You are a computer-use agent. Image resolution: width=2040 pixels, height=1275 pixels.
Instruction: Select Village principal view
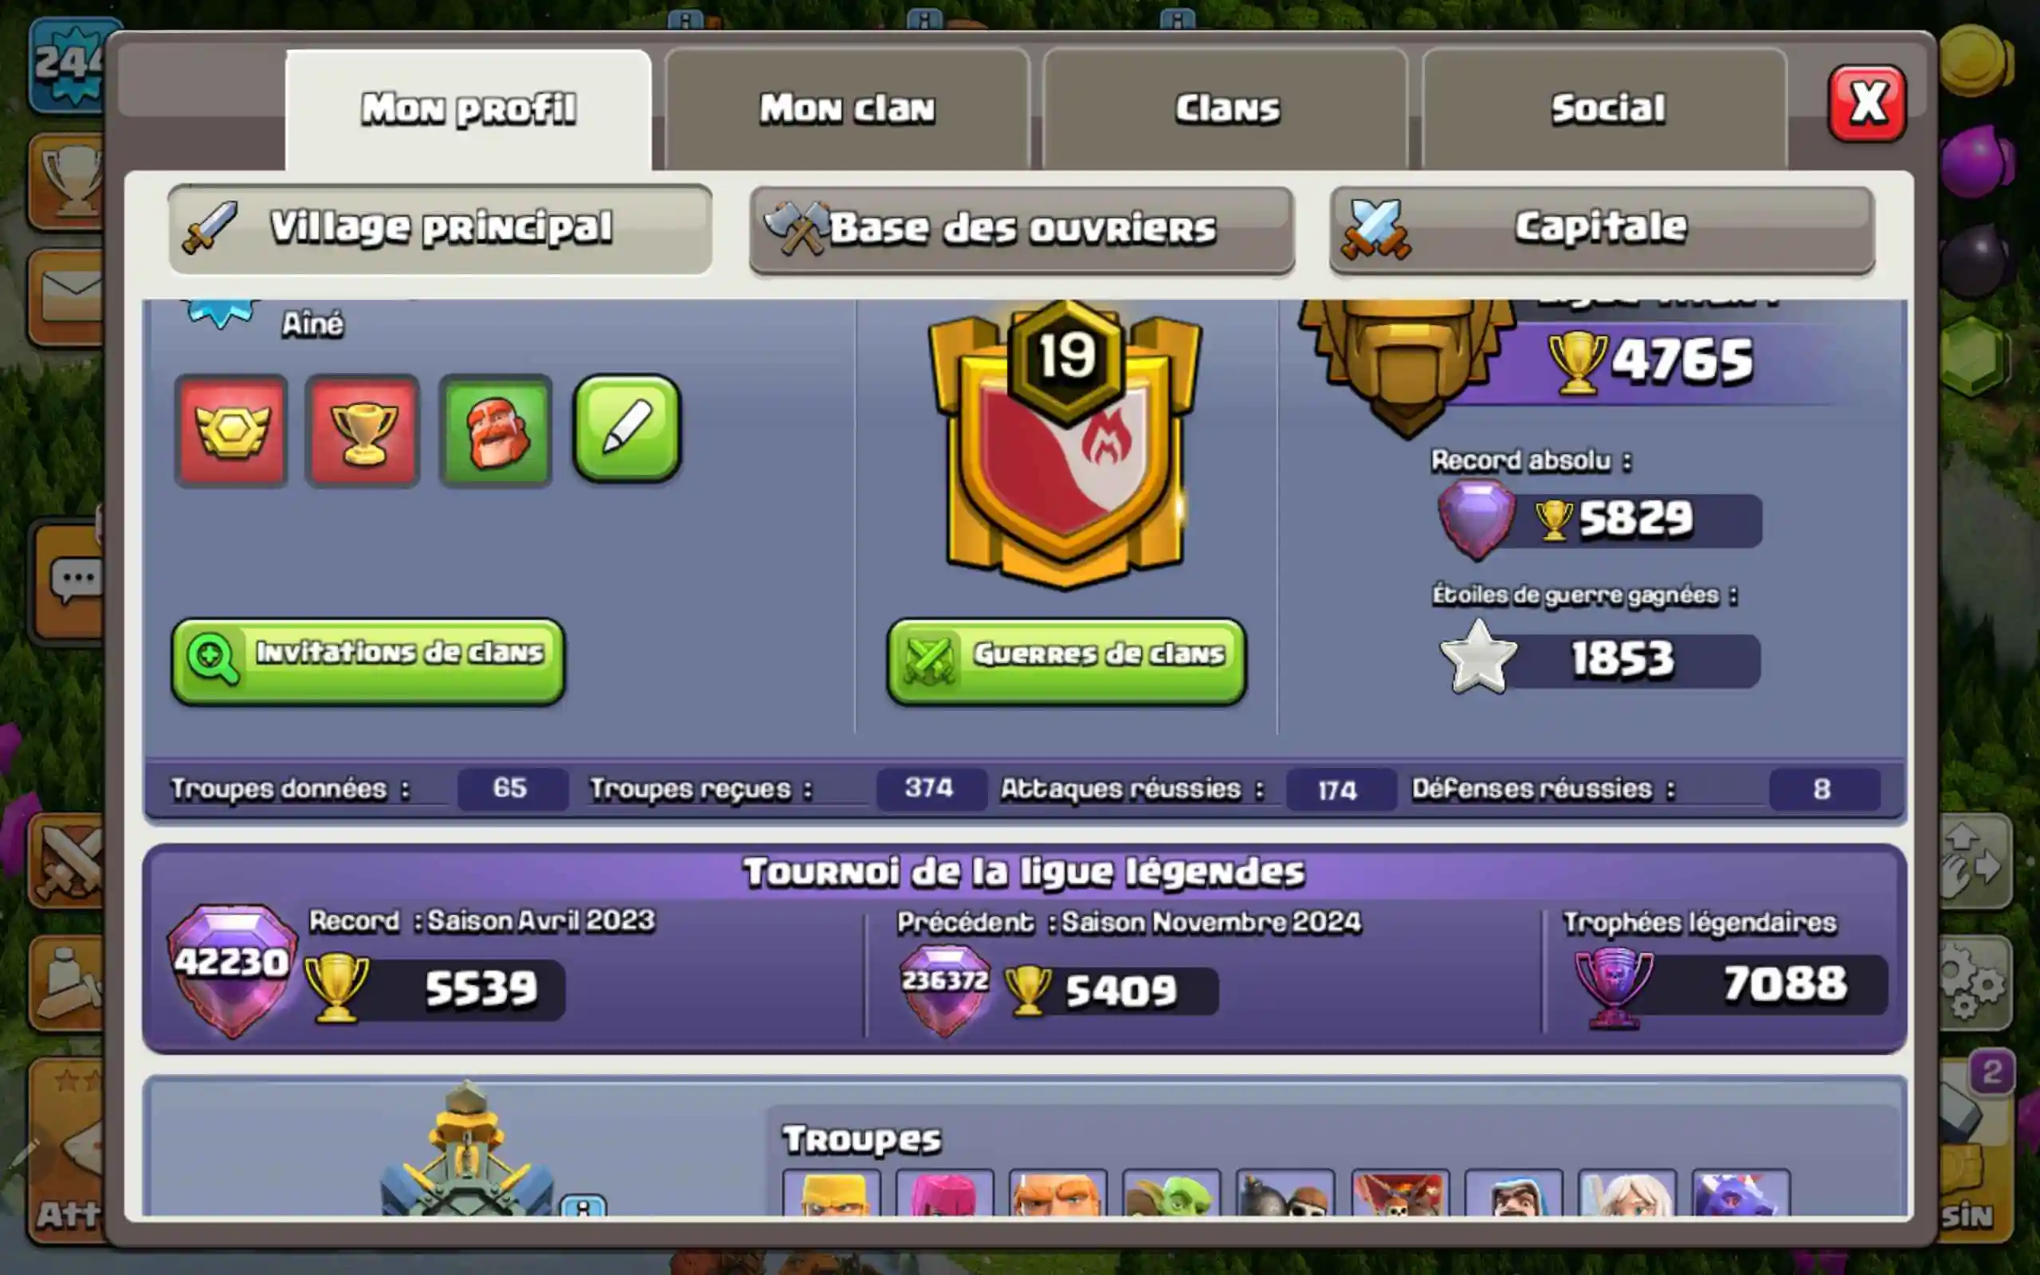tap(440, 229)
